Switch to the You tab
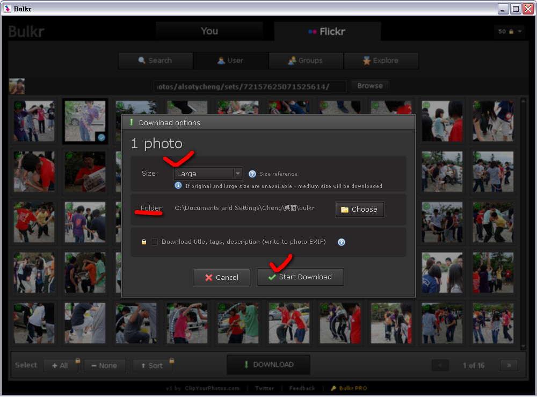537x397 pixels. (209, 31)
